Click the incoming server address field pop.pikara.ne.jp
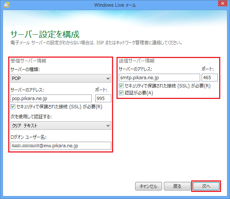 tap(51, 99)
